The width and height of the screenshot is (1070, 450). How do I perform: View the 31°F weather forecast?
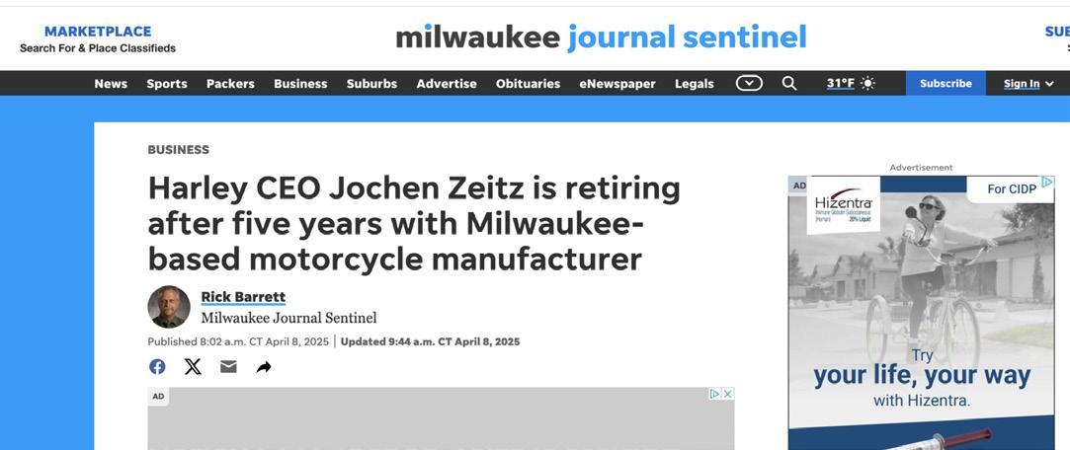840,84
